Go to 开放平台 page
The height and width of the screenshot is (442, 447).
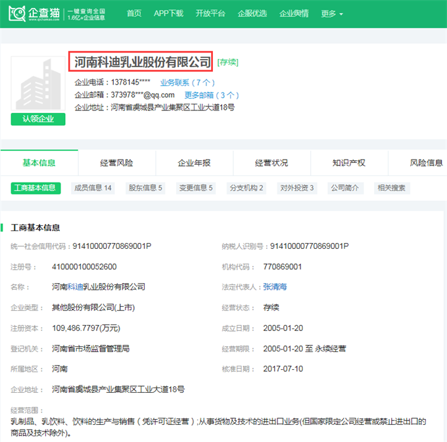(x=210, y=13)
